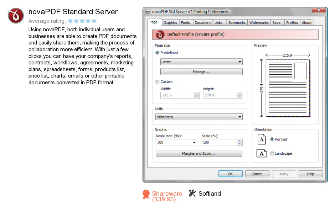Click the Average rating label
Viewport: 335px width, 212px height.
(47, 21)
